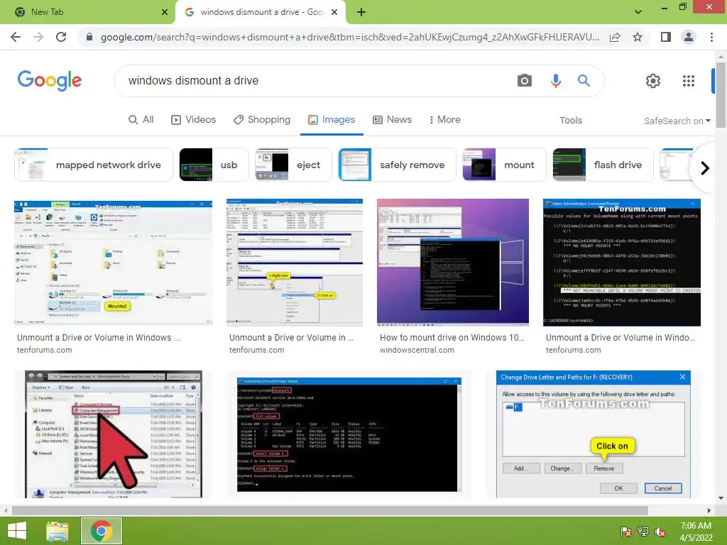Start voice search with microphone icon
Viewport: 727px width, 545px height.
click(555, 81)
